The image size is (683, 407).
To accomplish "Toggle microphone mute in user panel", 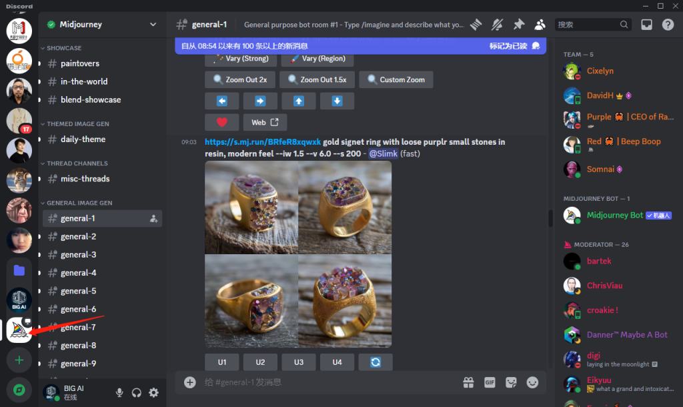I will click(x=119, y=392).
